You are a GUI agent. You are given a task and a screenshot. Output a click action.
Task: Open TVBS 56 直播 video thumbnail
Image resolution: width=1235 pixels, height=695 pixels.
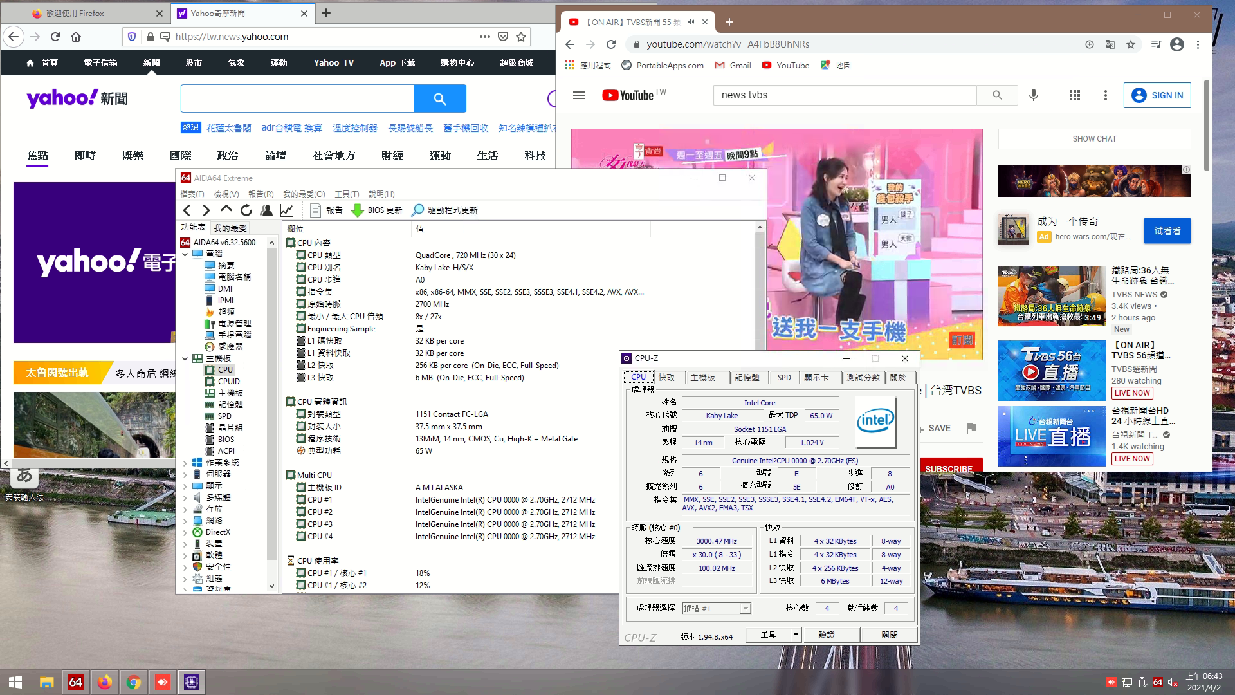click(x=1052, y=371)
